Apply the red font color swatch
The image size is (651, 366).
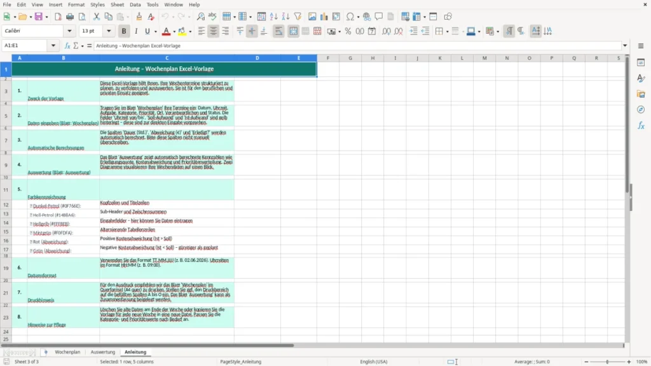[x=166, y=31]
